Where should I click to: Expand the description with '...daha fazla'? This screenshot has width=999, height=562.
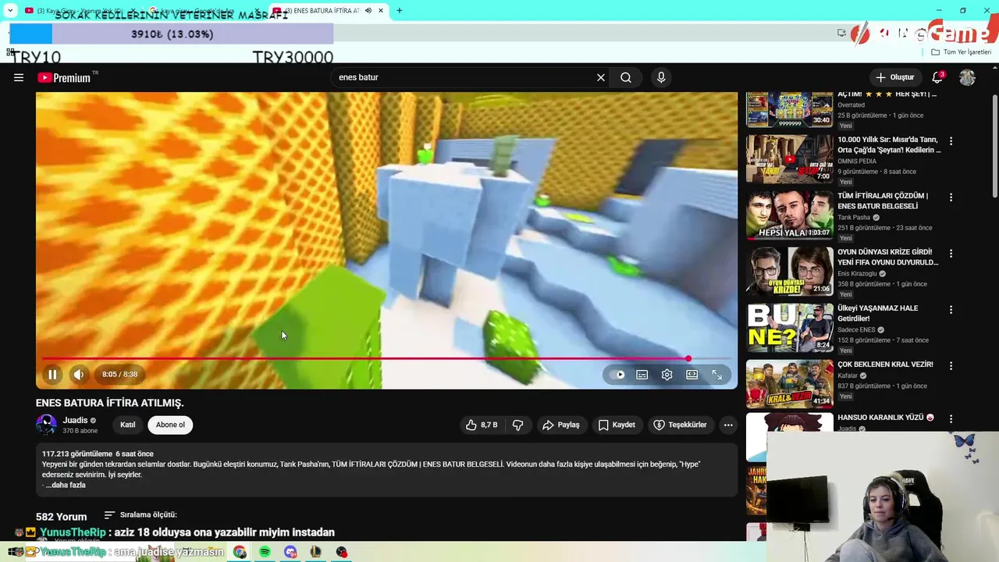tap(66, 485)
